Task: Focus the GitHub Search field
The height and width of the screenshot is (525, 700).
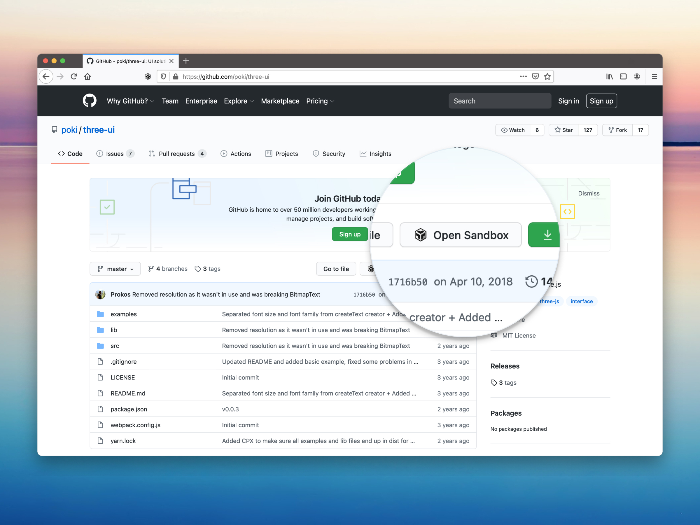Action: (500, 101)
